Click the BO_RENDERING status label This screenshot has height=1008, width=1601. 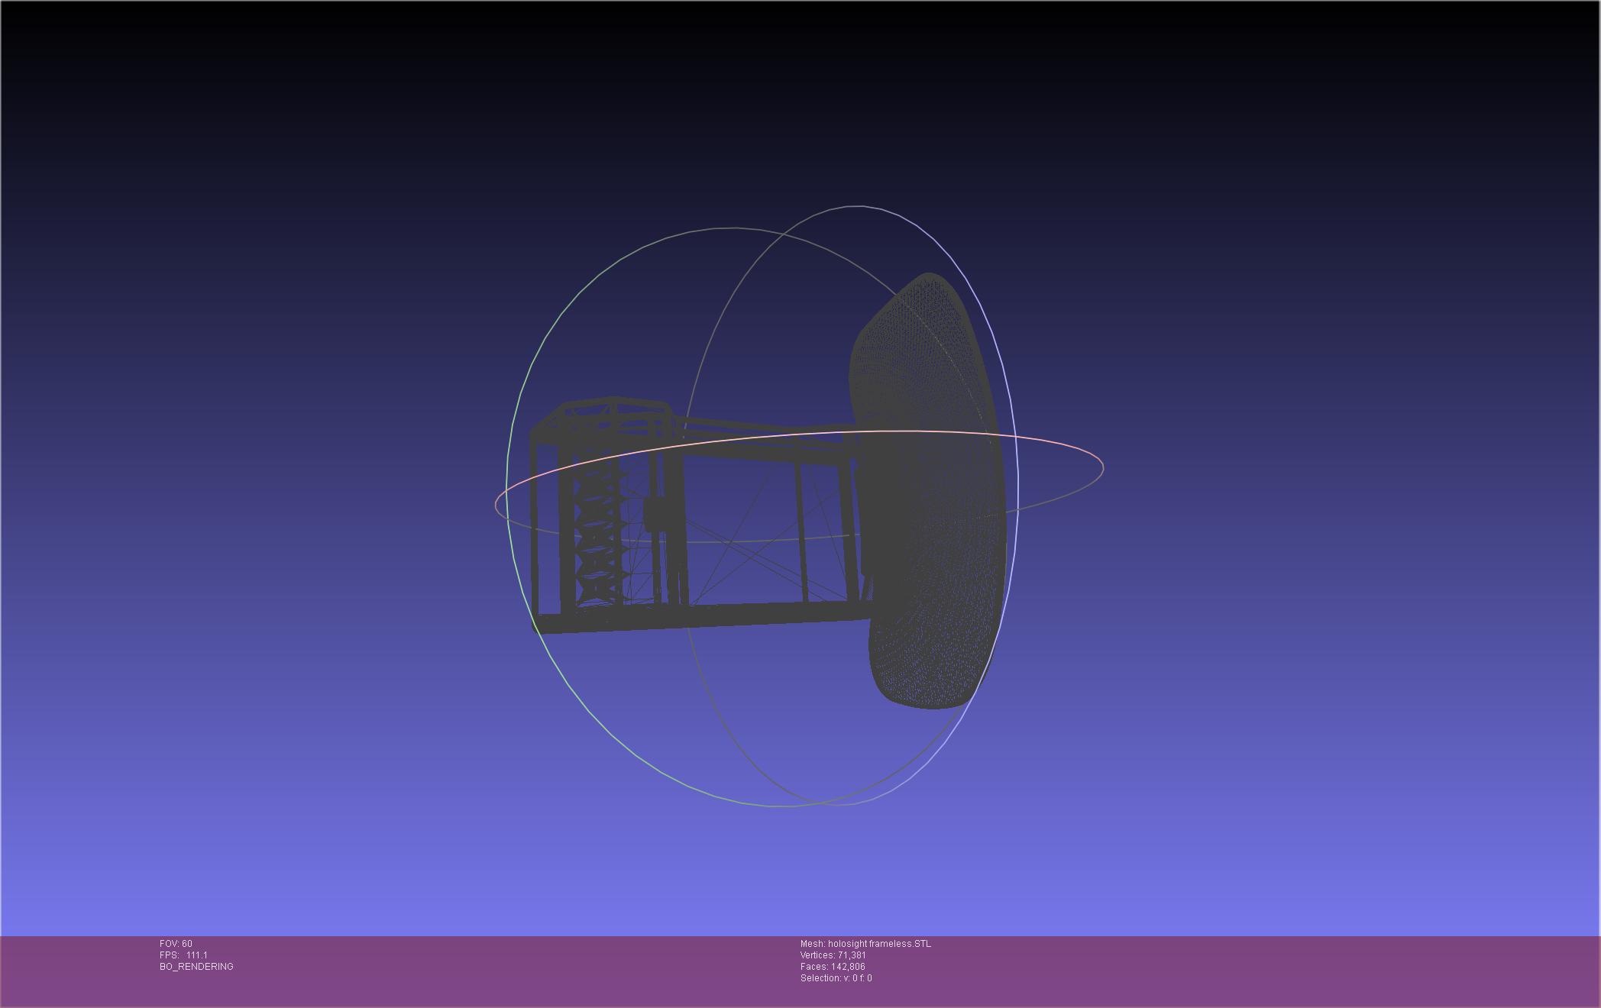point(196,967)
